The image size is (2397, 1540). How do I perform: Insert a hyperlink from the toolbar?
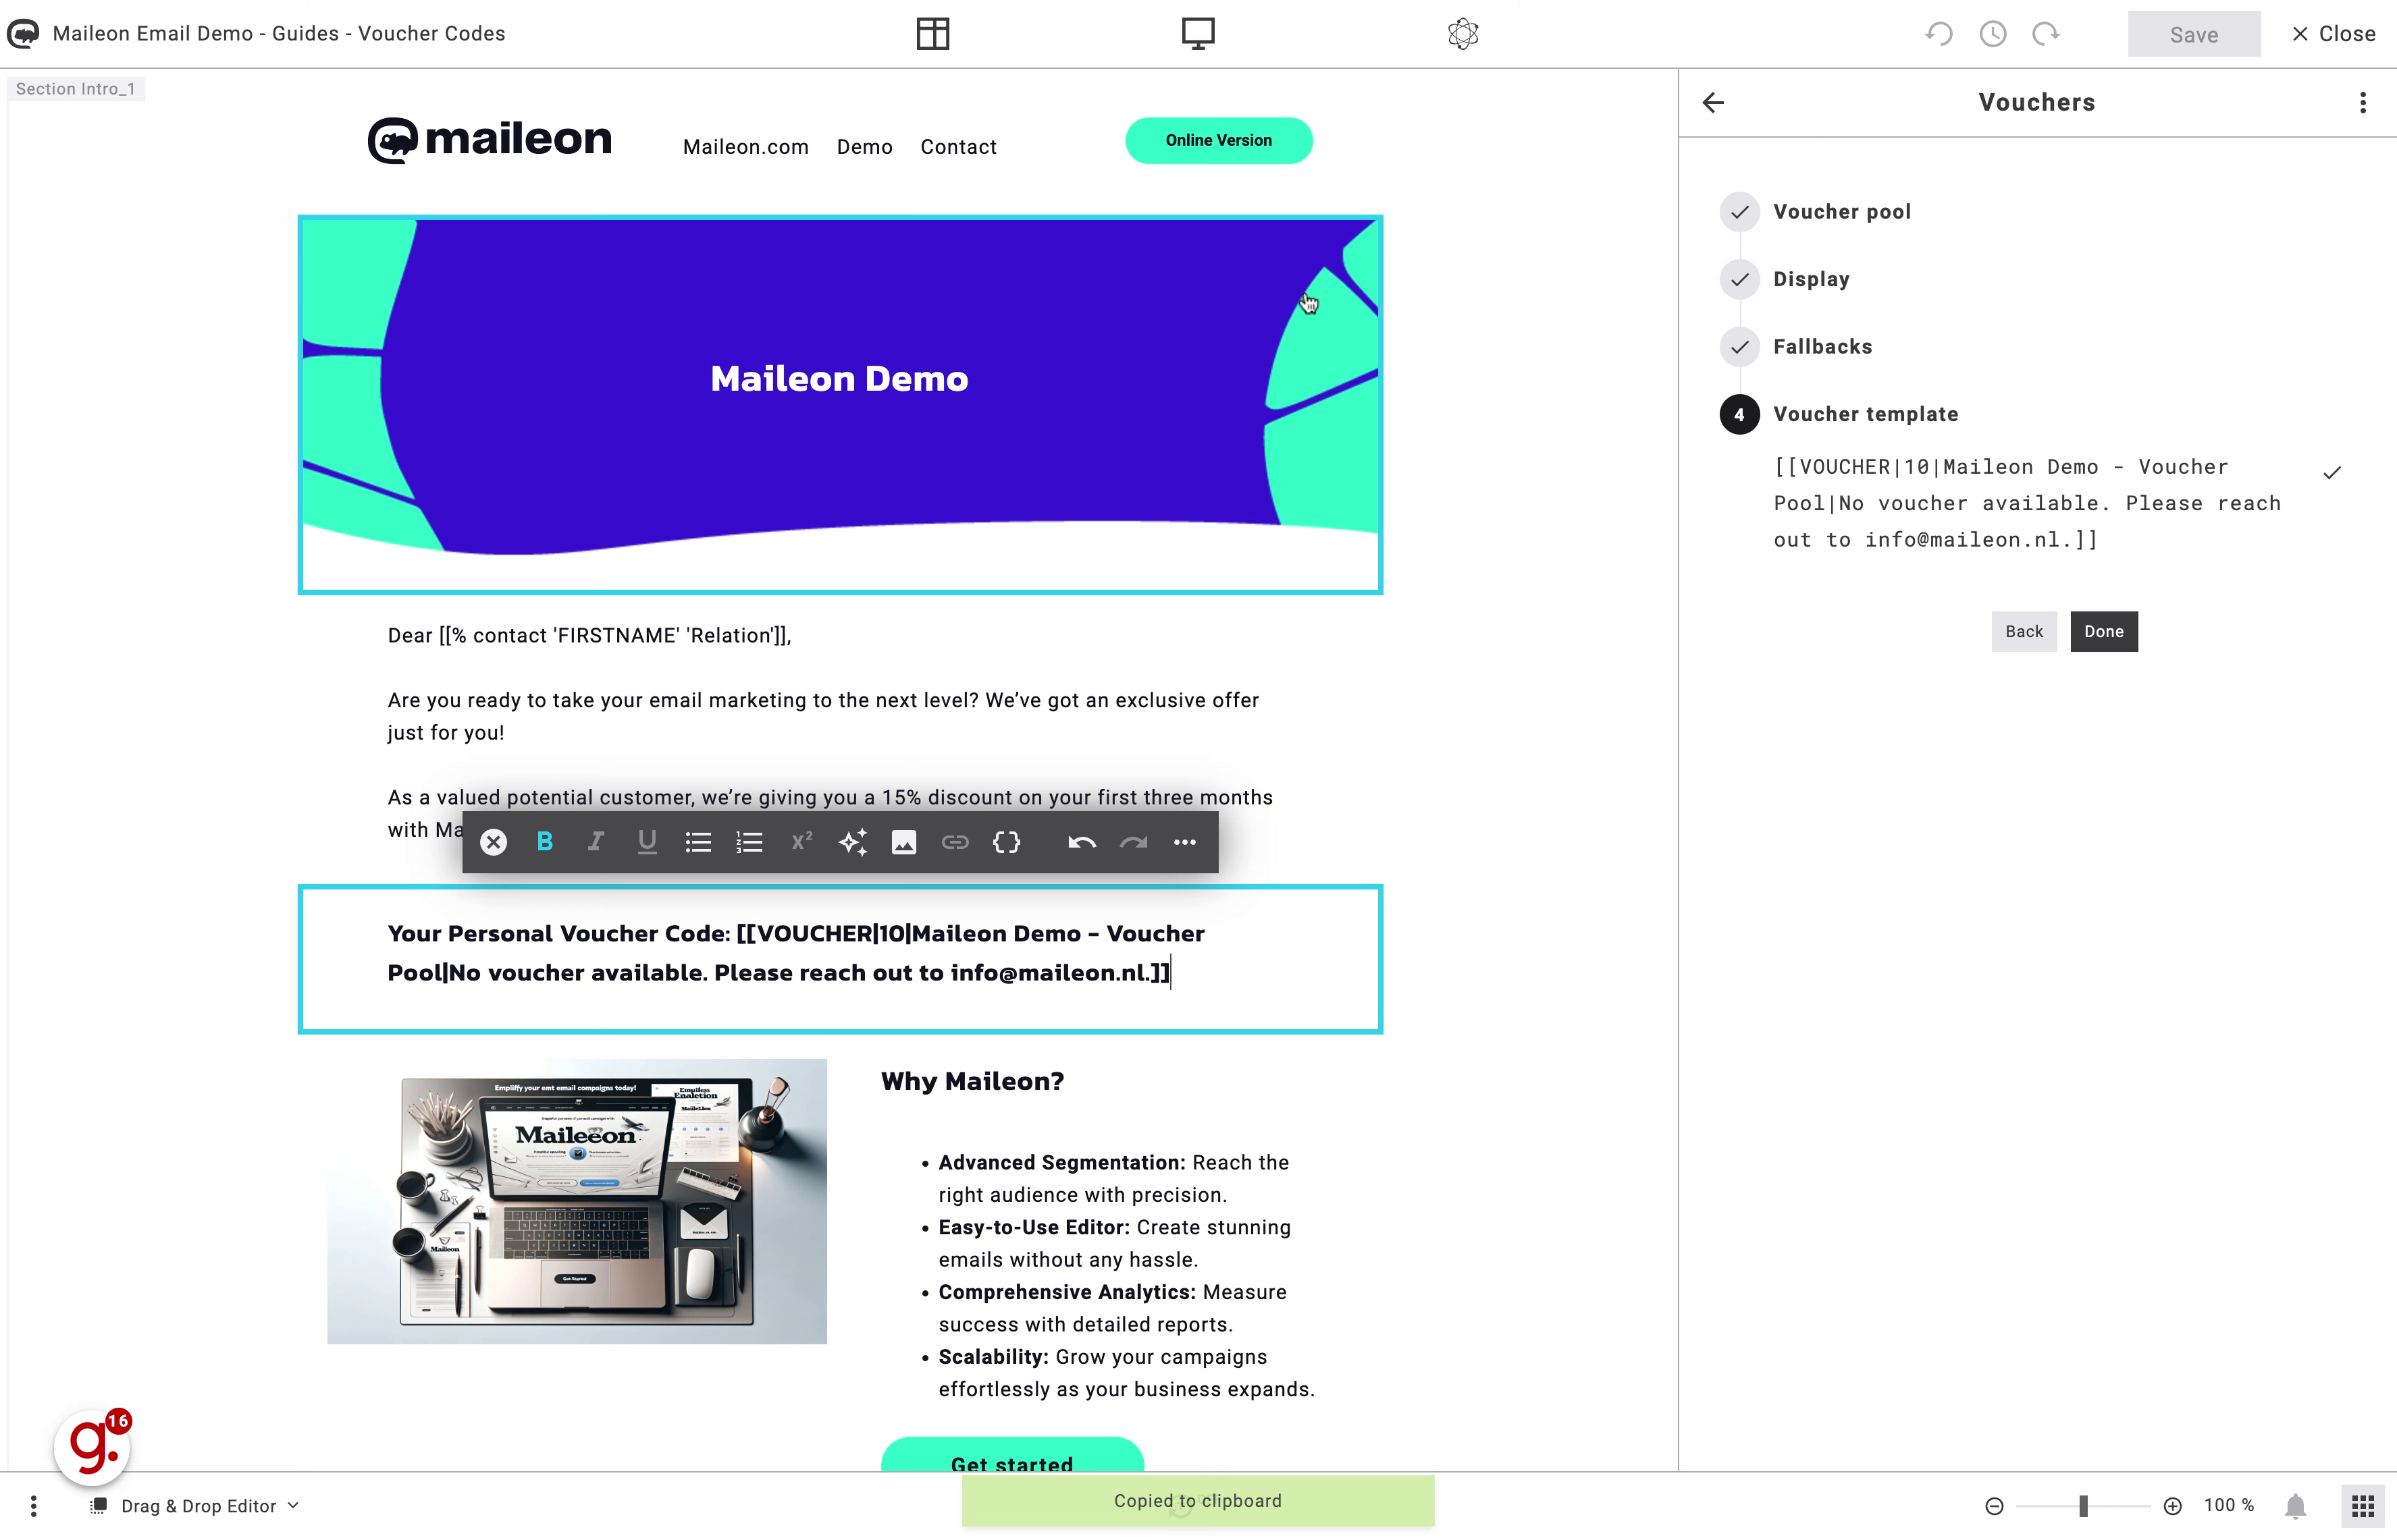click(x=955, y=842)
